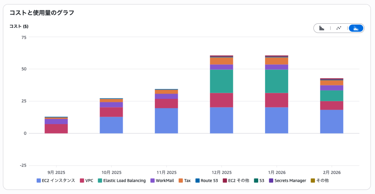Click the S3 legend label
The width and height of the screenshot is (375, 194).
coord(261,180)
